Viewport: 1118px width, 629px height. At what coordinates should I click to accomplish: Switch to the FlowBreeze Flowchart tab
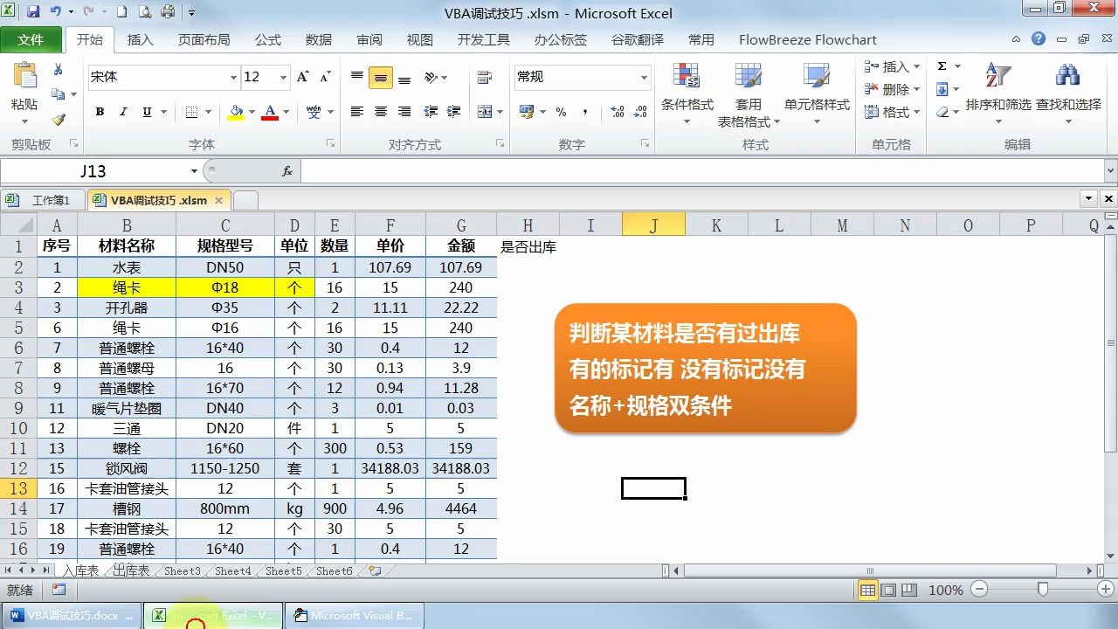pos(807,39)
